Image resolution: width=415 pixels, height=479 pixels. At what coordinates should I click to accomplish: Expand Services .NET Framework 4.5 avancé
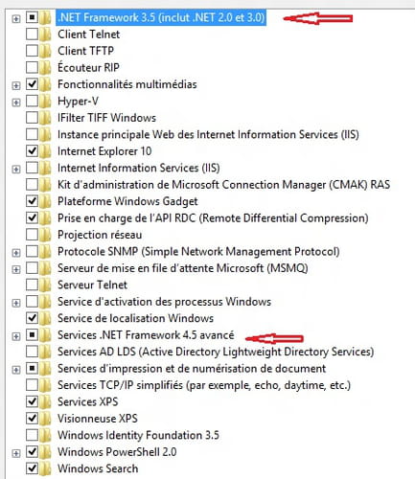click(15, 336)
